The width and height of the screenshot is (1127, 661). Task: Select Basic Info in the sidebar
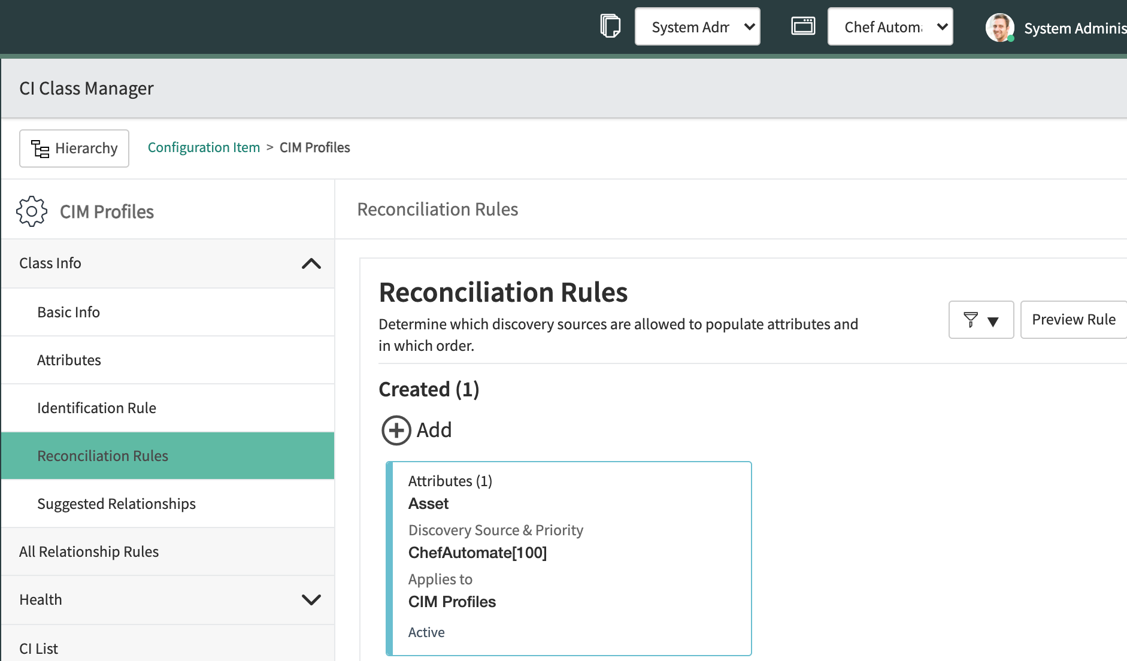[68, 312]
